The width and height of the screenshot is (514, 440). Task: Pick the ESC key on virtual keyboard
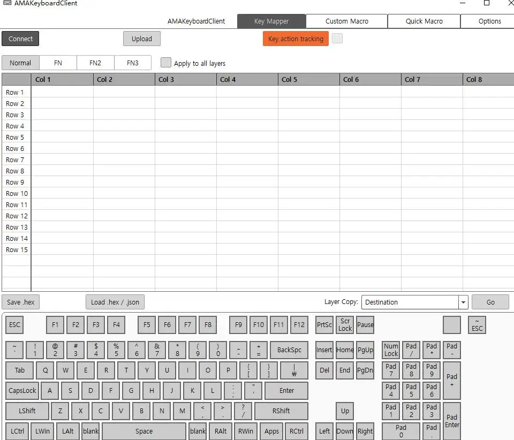(14, 325)
